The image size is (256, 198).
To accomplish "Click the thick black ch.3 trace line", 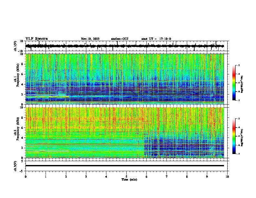I will 125,166.
